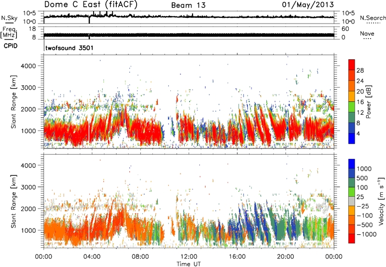This screenshot has height=267, width=386.
Task: Click the '60' Nave axis value
Action: coord(345,29)
